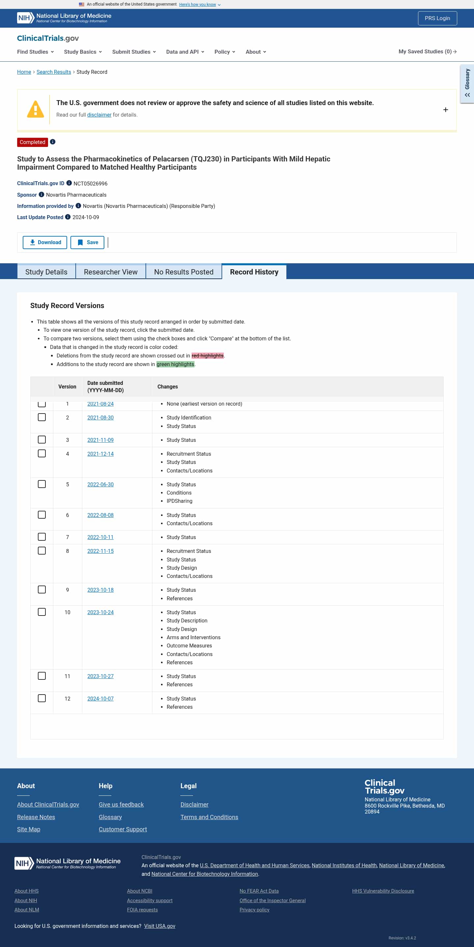The image size is (474, 947).
Task: Expand the Submit Studies menu
Action: point(134,52)
